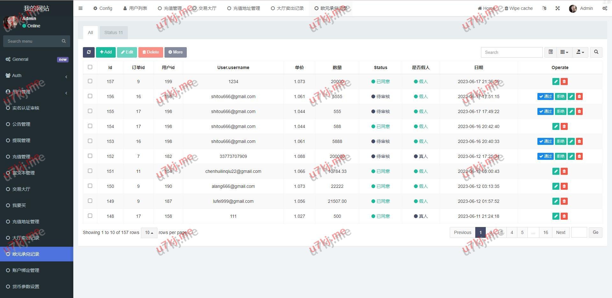The width and height of the screenshot is (612, 298).
Task: Open the rows per page dropdown
Action: coord(149,233)
